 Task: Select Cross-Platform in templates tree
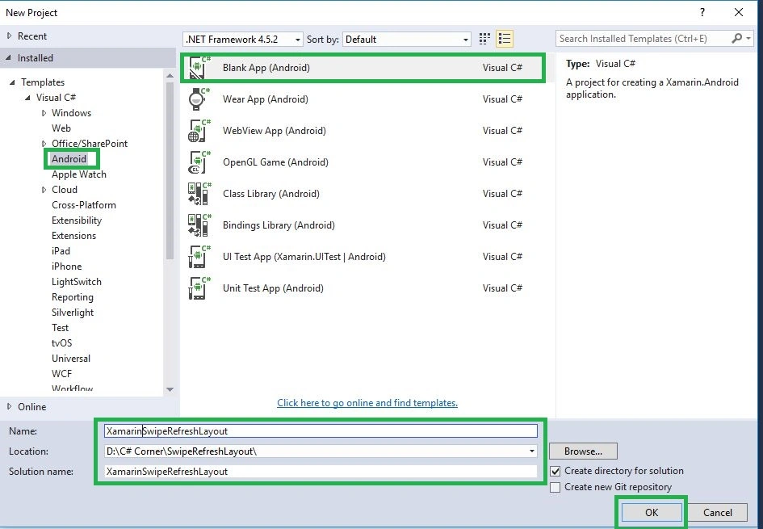(x=84, y=205)
